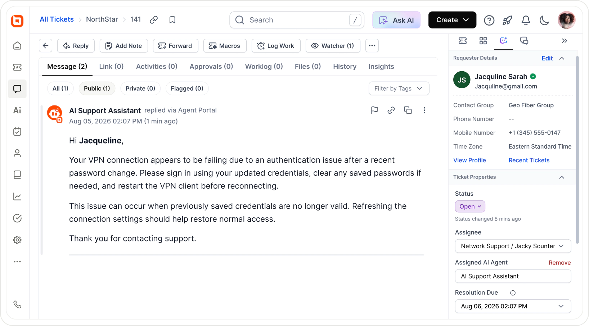Open the AI icon in left sidebar
This screenshot has height=326, width=589.
[17, 110]
